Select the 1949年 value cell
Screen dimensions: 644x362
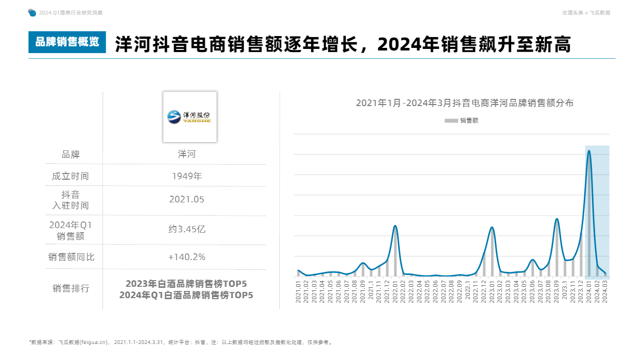point(187,176)
